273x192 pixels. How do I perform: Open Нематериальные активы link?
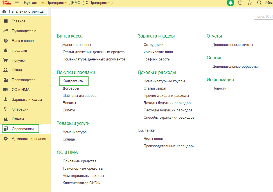click(83, 176)
